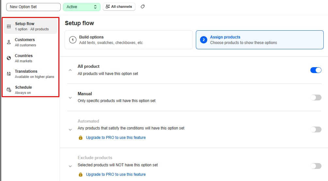
Task: Click the step 1 circle in Build options
Action: (73, 40)
